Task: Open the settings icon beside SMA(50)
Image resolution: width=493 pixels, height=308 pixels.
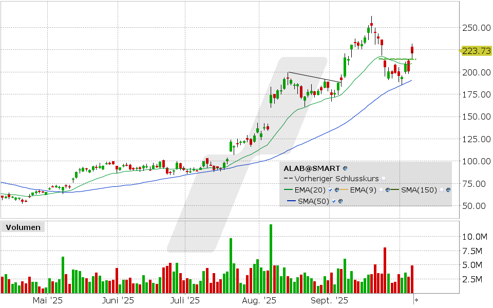Action: pos(341,201)
